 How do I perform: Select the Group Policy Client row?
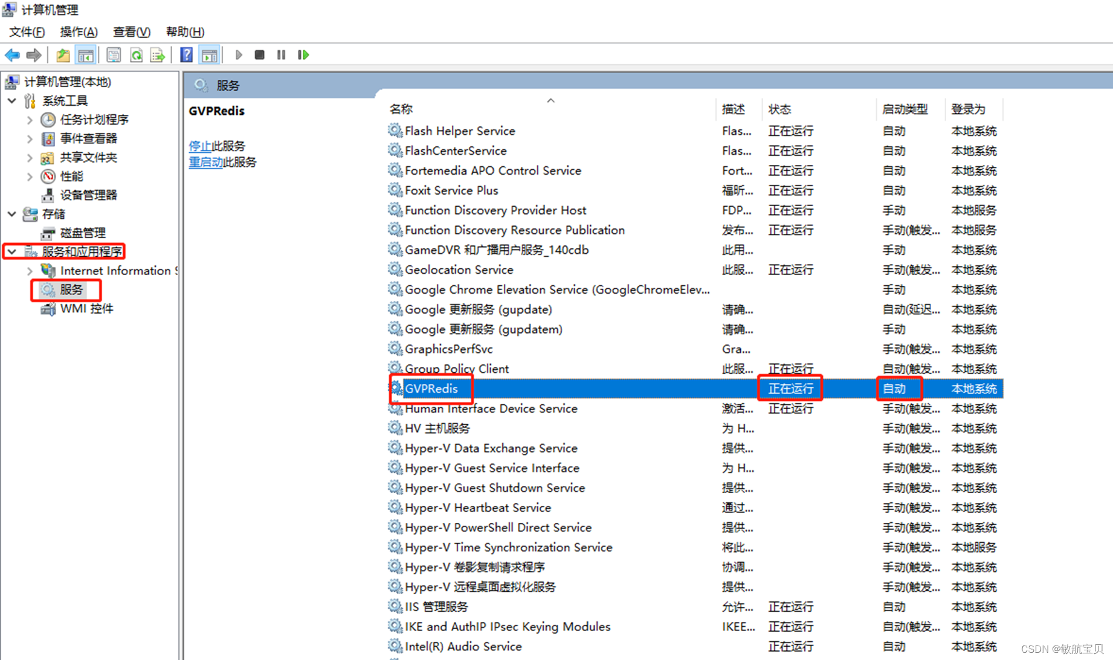[695, 369]
